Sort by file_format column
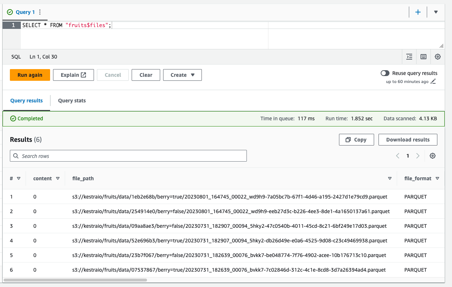Image resolution: width=452 pixels, height=287 pixels. [437, 178]
